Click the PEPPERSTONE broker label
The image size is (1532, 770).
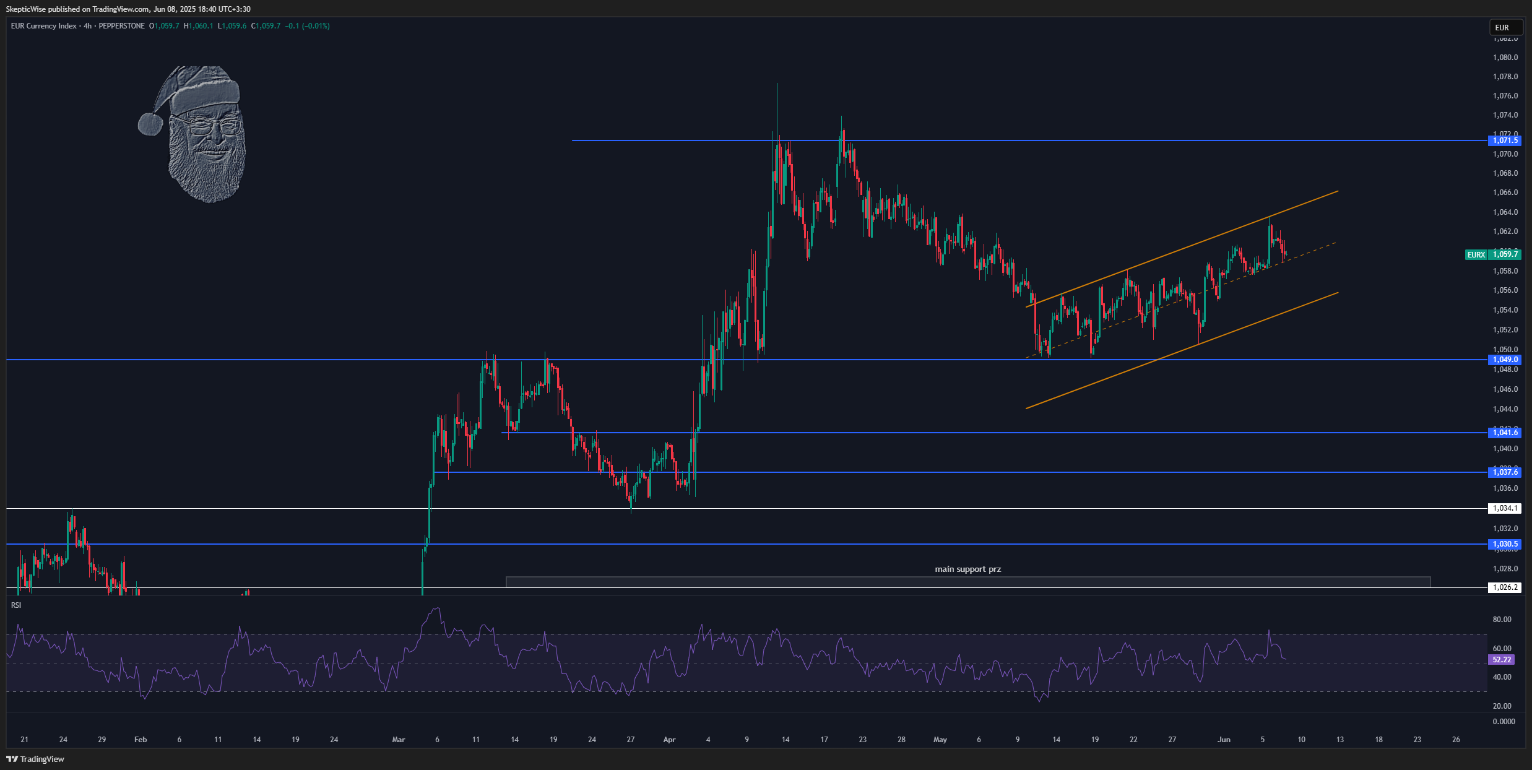pos(121,26)
